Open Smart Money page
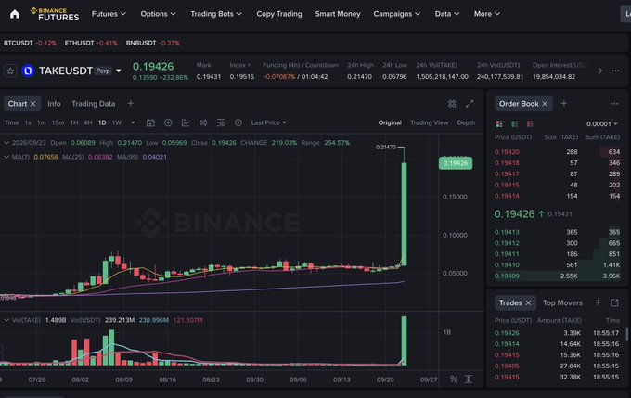 point(338,14)
